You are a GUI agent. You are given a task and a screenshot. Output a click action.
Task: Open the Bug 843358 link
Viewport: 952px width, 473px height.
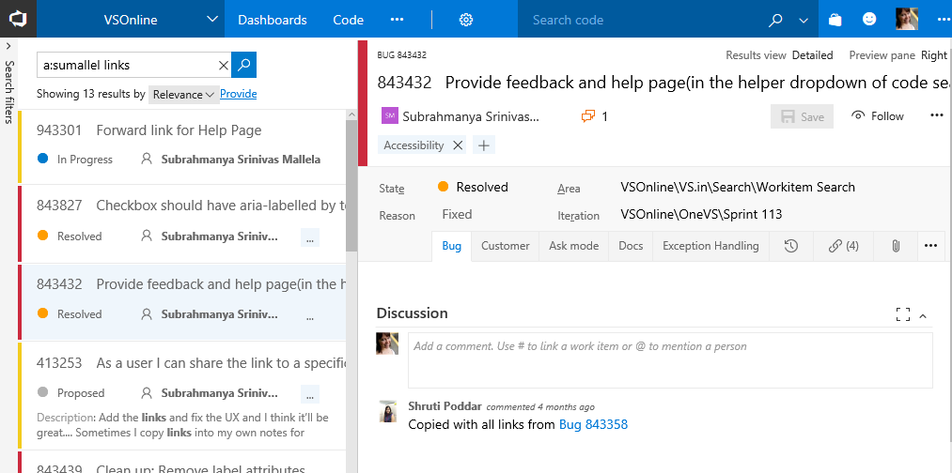coord(593,424)
